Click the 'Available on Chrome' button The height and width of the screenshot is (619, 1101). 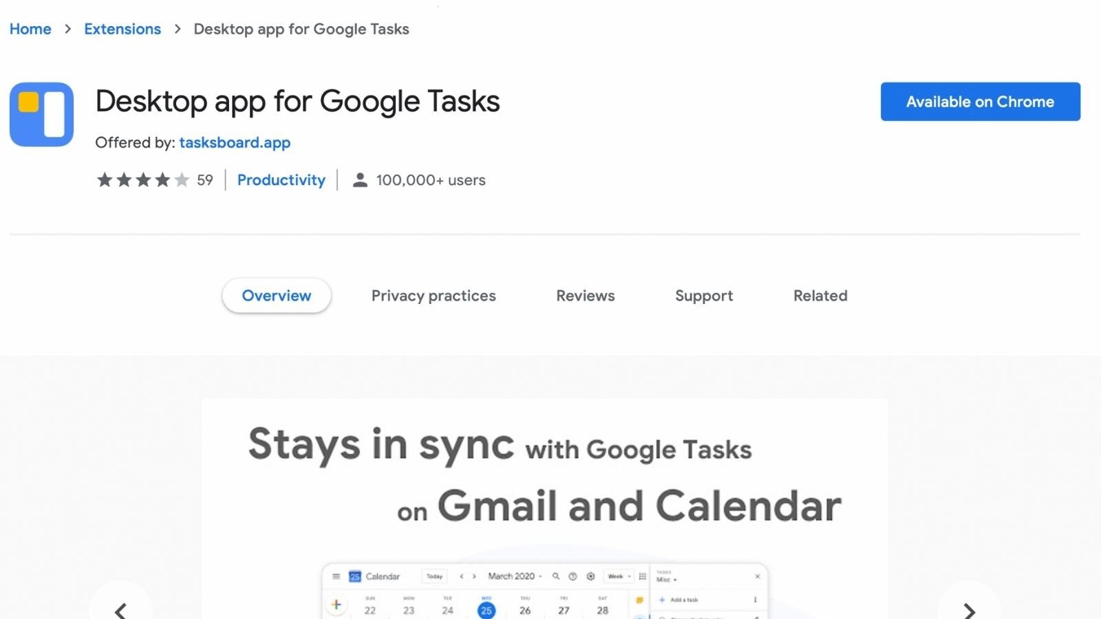point(981,102)
